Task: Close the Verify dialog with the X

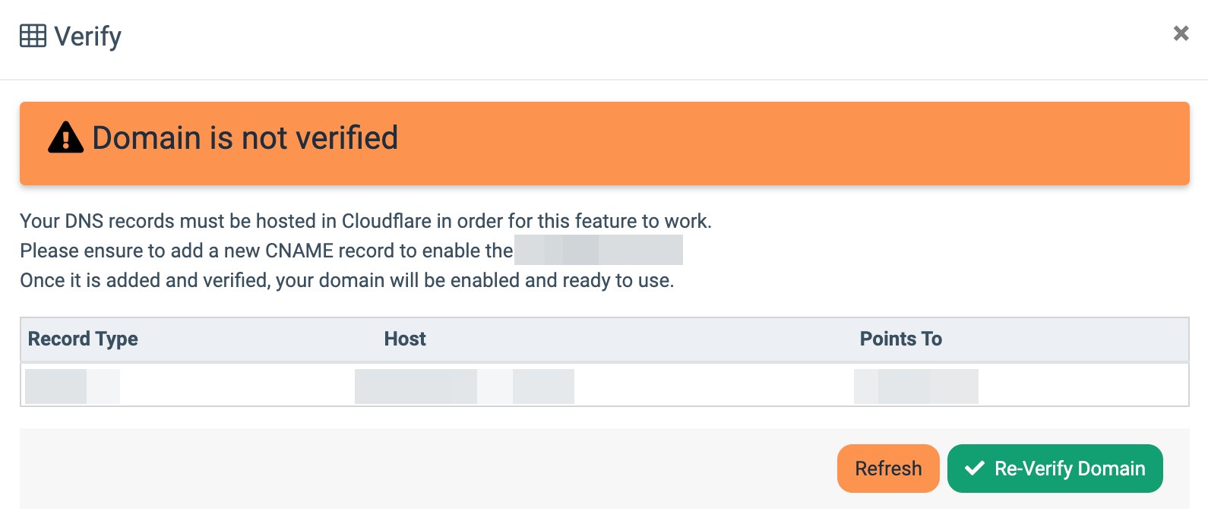Action: coord(1181,33)
